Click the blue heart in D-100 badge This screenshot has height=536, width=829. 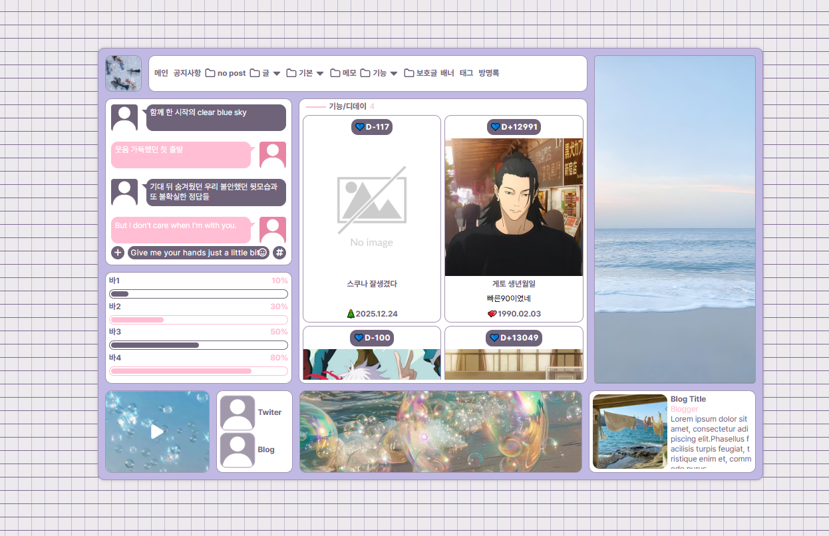click(x=359, y=338)
